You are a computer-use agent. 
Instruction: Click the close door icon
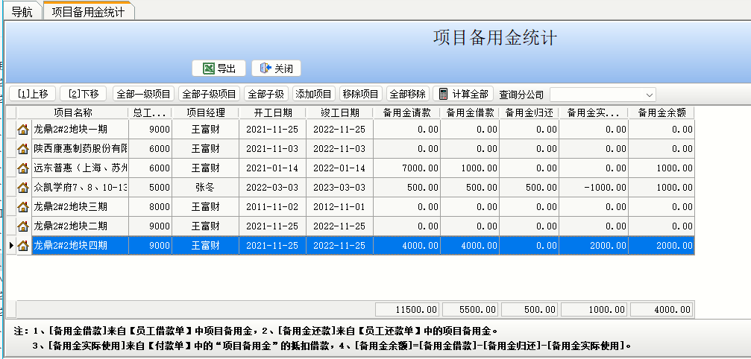point(265,69)
